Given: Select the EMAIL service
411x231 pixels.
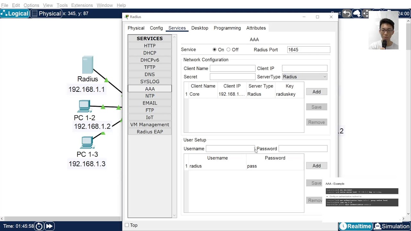Looking at the screenshot, I should tap(150, 103).
